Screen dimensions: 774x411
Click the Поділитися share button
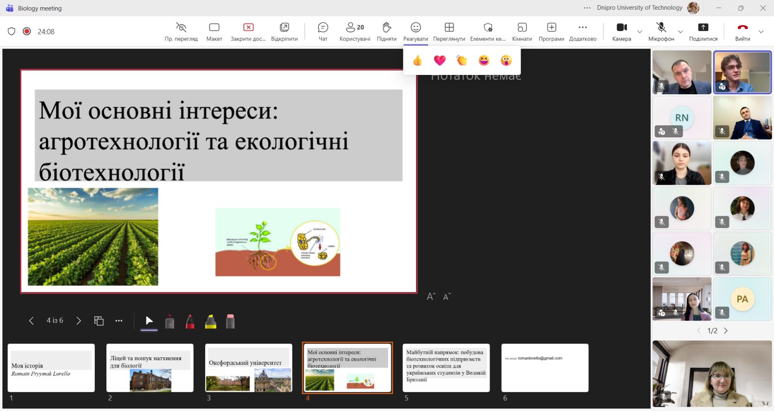(x=703, y=31)
